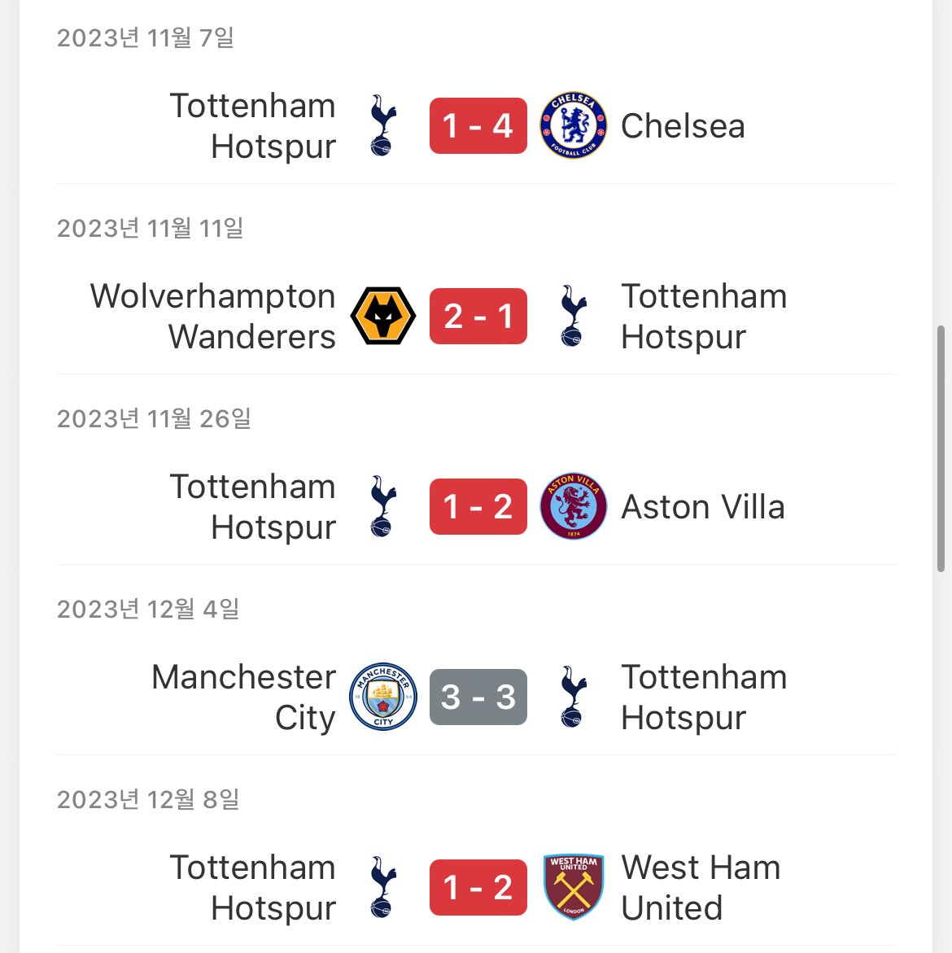
Task: Click the West Ham United crest
Action: point(573,887)
